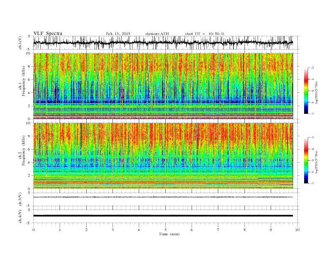Viewport: 335px width, 258px height.
Task: Click the '3' tick on Time axis
Action: click(113, 230)
